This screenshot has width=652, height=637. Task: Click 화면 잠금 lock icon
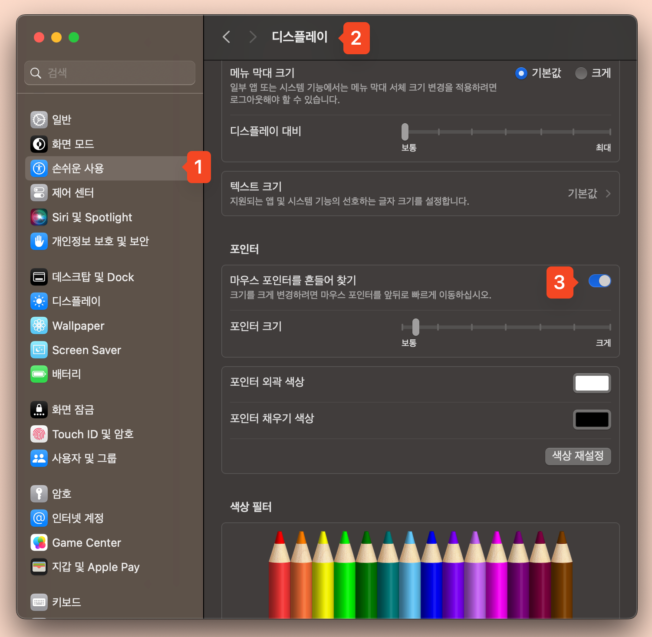tap(39, 410)
